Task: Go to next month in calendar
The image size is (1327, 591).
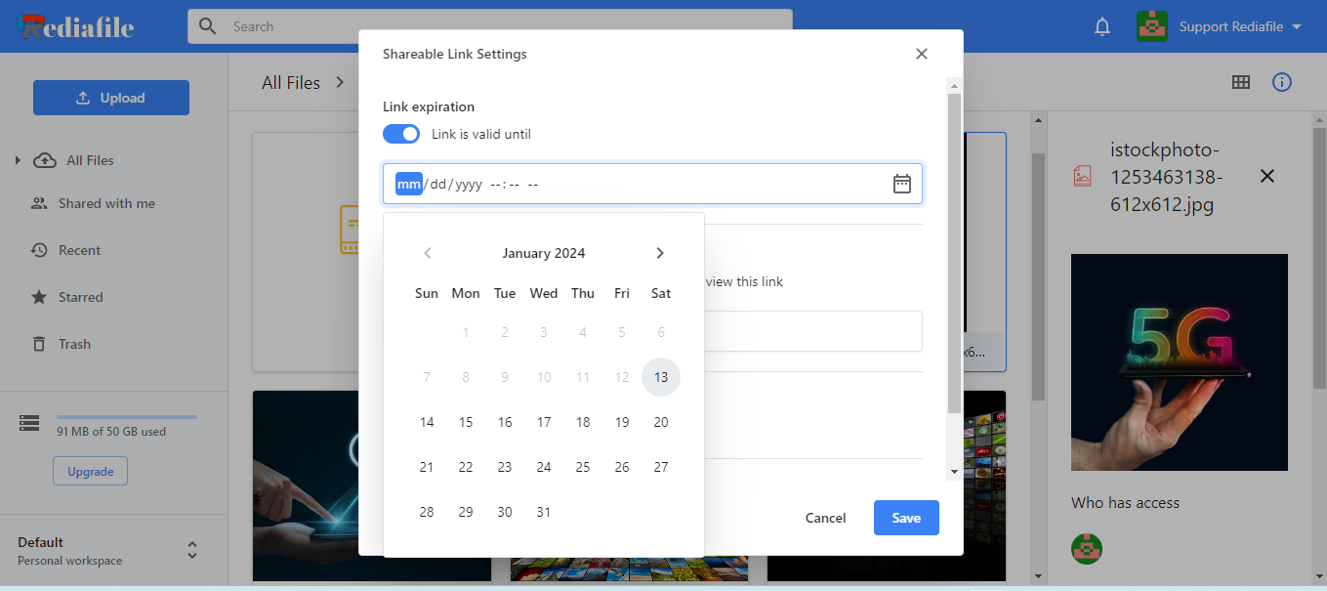Action: tap(660, 253)
